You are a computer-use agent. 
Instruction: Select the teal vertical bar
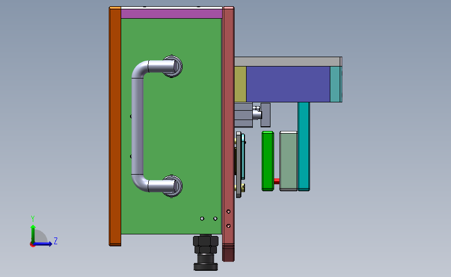click(304, 147)
